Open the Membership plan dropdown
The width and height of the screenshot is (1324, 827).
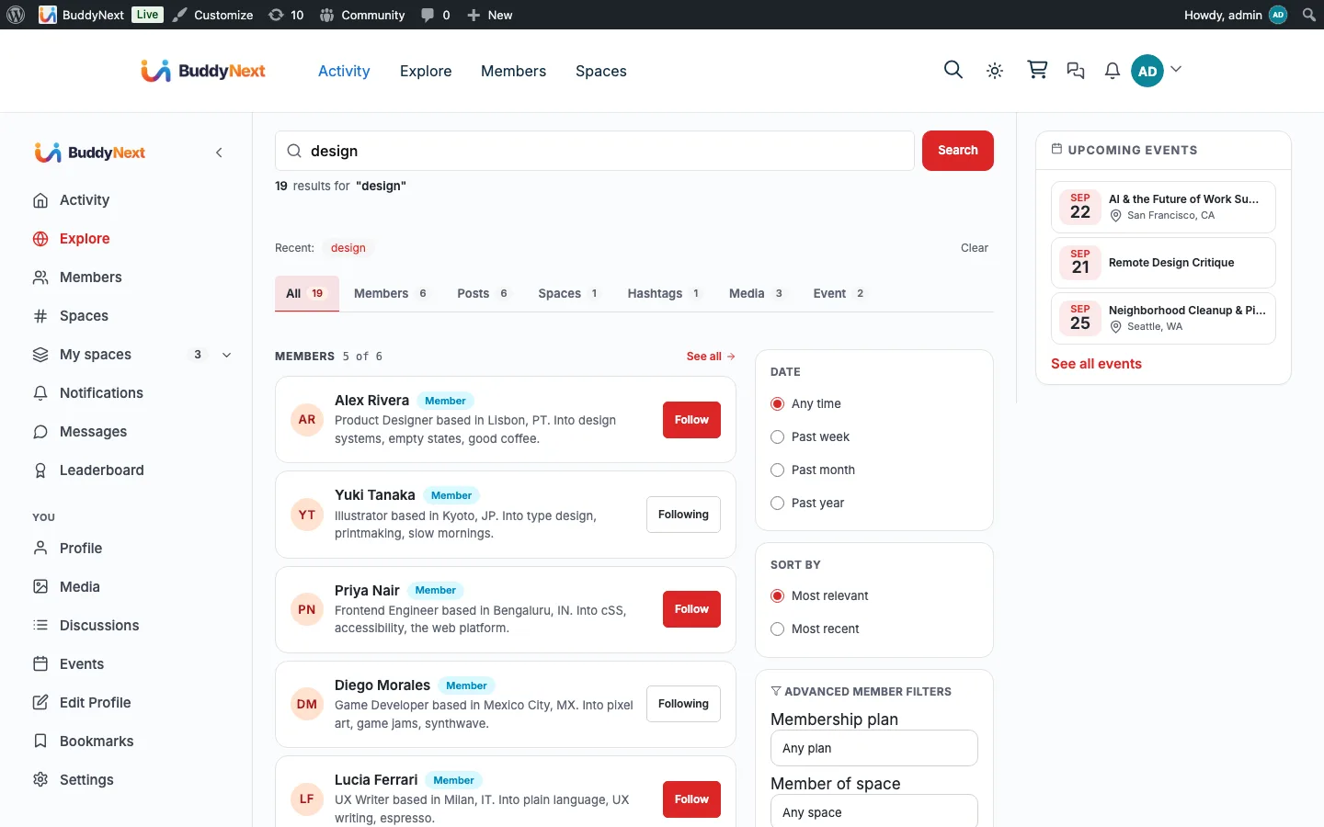873,748
